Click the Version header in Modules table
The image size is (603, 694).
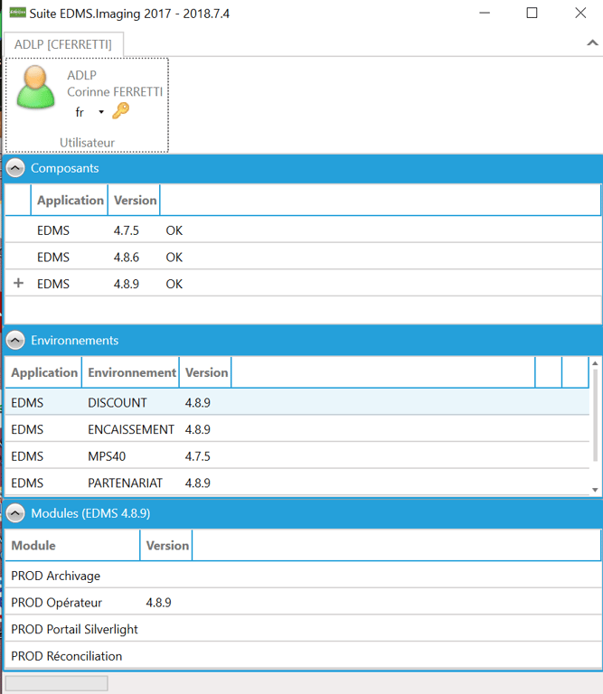click(x=167, y=546)
